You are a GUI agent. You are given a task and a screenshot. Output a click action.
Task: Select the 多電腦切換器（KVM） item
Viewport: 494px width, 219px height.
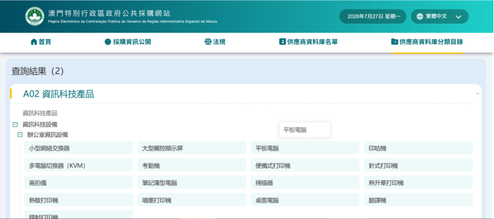(x=79, y=165)
